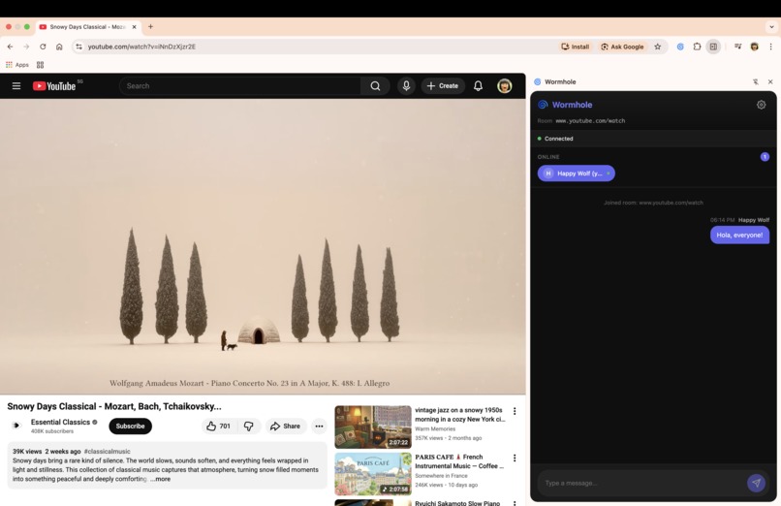Image resolution: width=781 pixels, height=506 pixels.
Task: Close the Snowy Days Classical tab
Action: 134,27
